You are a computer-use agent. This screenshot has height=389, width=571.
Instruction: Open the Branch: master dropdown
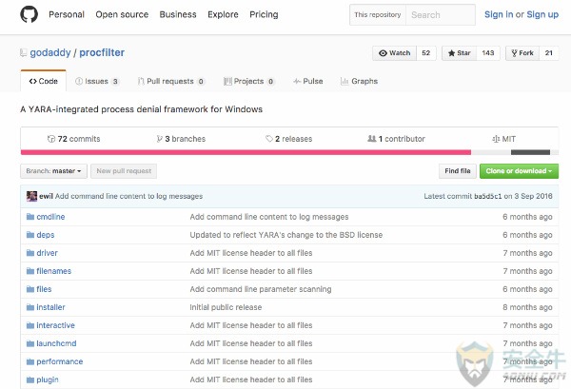(x=53, y=171)
